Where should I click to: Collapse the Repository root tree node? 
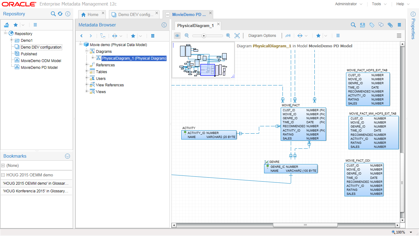[6, 33]
